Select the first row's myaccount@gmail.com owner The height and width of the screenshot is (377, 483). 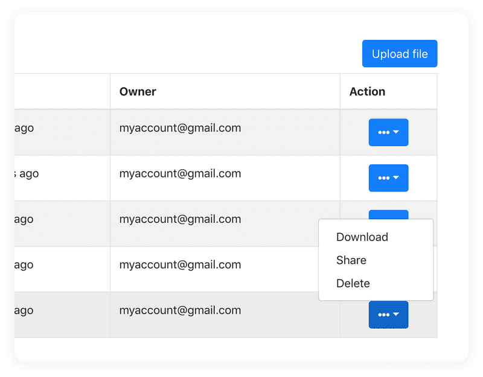pos(180,128)
